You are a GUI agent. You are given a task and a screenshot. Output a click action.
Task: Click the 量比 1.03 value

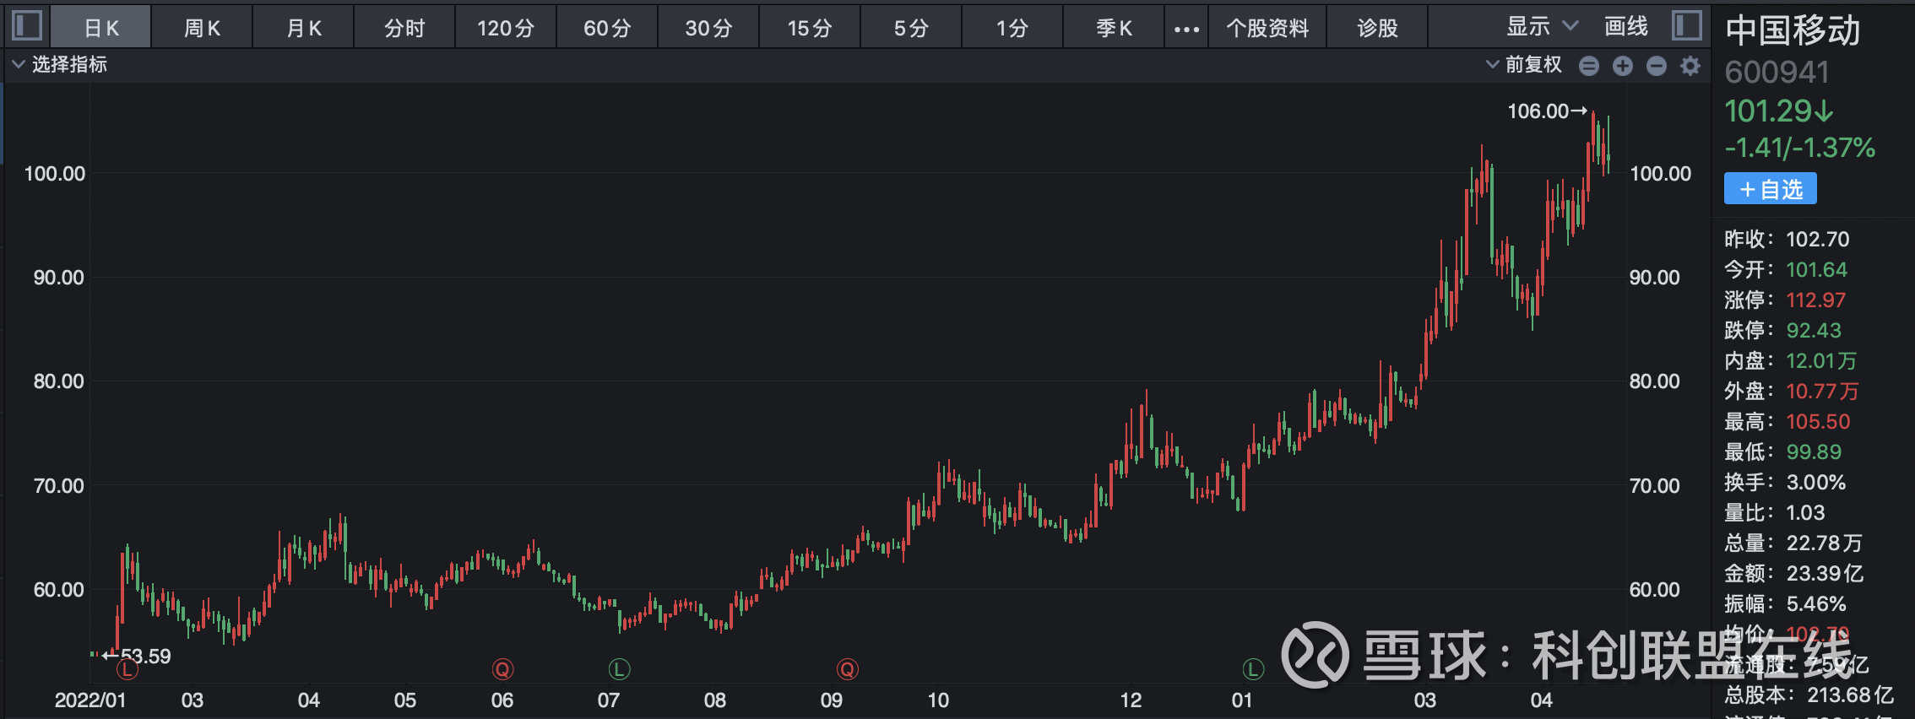click(x=1805, y=512)
